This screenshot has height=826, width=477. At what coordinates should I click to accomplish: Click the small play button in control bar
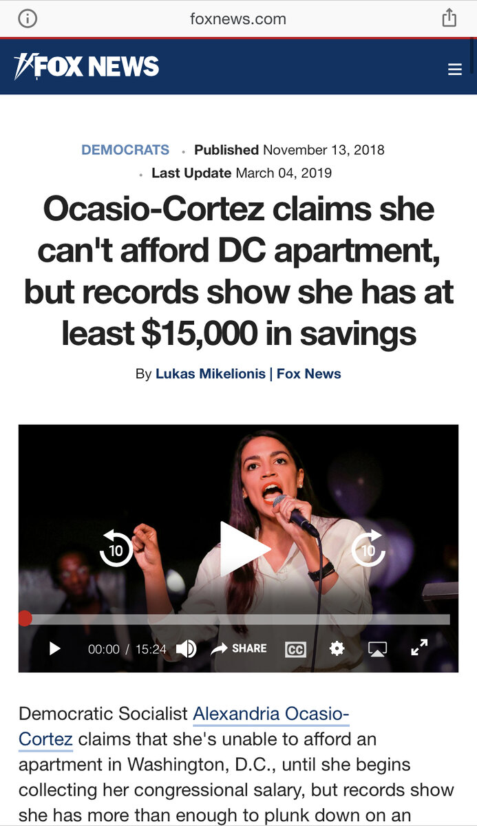click(x=55, y=648)
